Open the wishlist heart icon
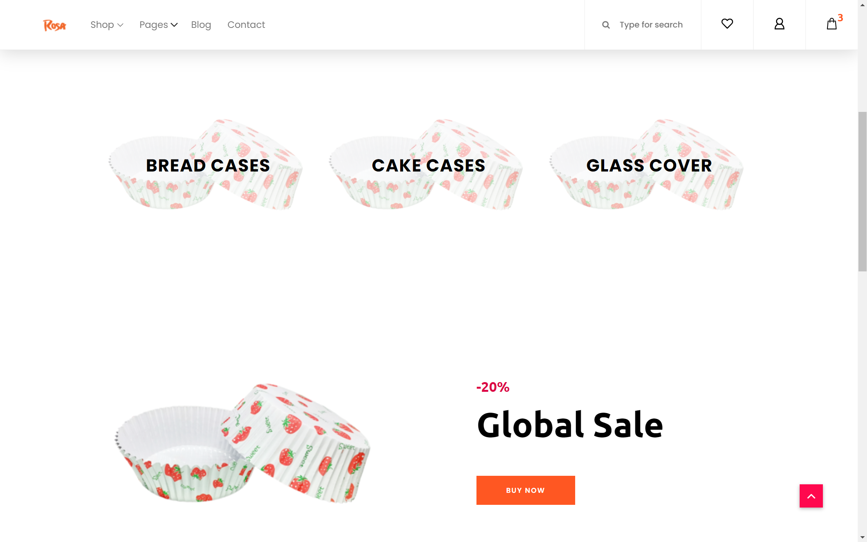 click(x=727, y=24)
